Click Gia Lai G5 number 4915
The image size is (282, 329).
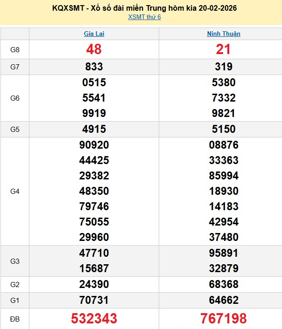(94, 129)
